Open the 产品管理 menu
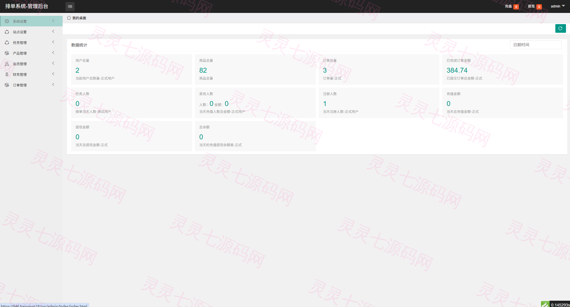The image size is (570, 307). point(31,53)
